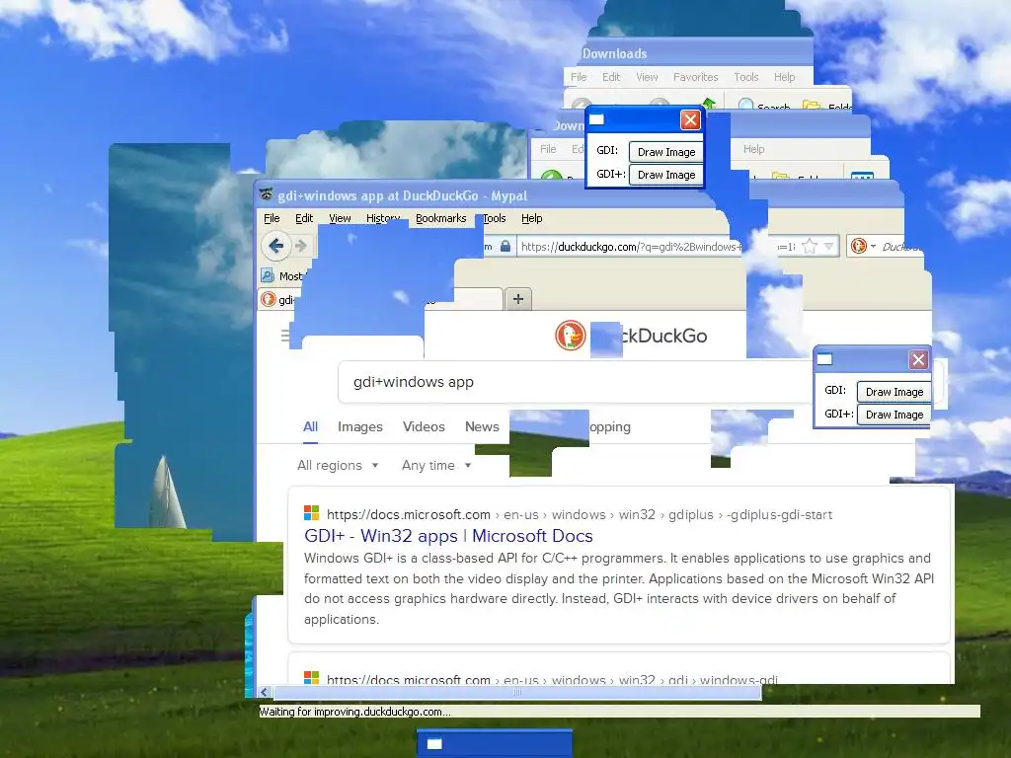This screenshot has width=1011, height=758.
Task: Click the Search magnifier in Downloads toolbar
Action: 746,104
